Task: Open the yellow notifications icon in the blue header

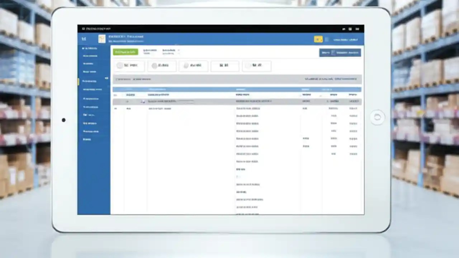Action: (318, 39)
